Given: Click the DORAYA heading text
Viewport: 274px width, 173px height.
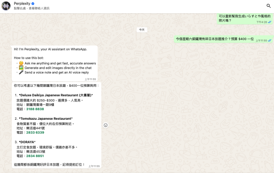Looking at the screenshot, I should pyautogui.click(x=27, y=142).
